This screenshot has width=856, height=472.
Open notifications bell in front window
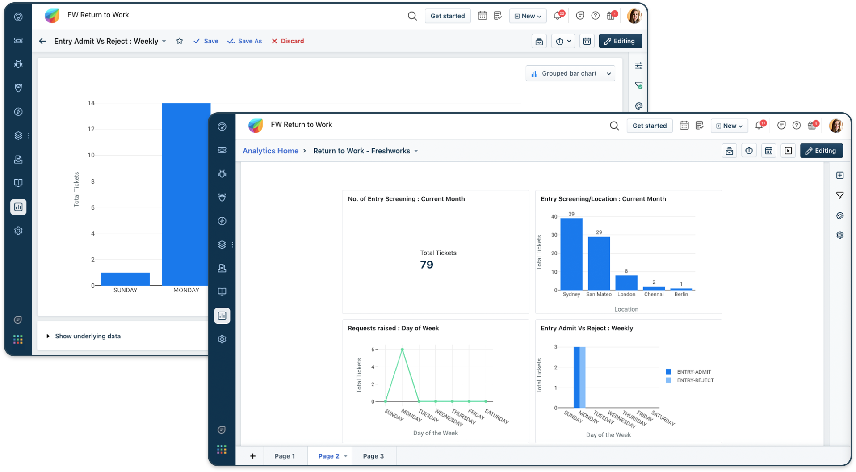tap(759, 126)
